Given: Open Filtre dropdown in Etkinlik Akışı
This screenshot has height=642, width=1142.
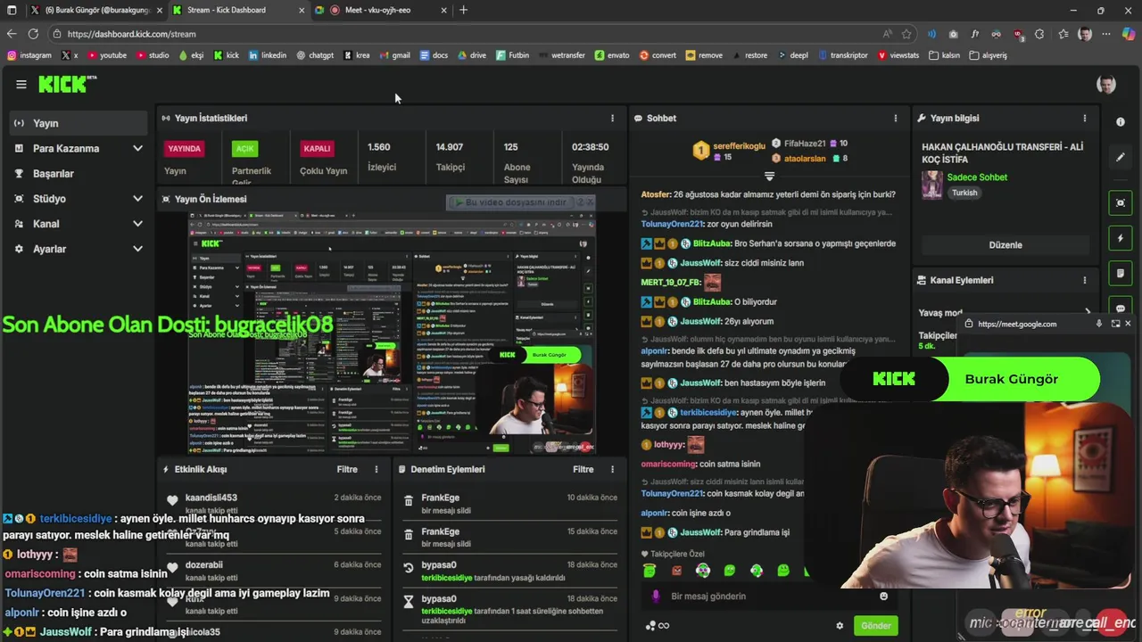Looking at the screenshot, I should click(x=347, y=469).
